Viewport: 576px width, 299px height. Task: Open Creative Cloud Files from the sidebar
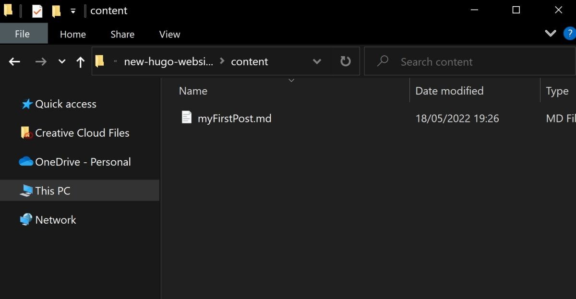click(x=82, y=133)
